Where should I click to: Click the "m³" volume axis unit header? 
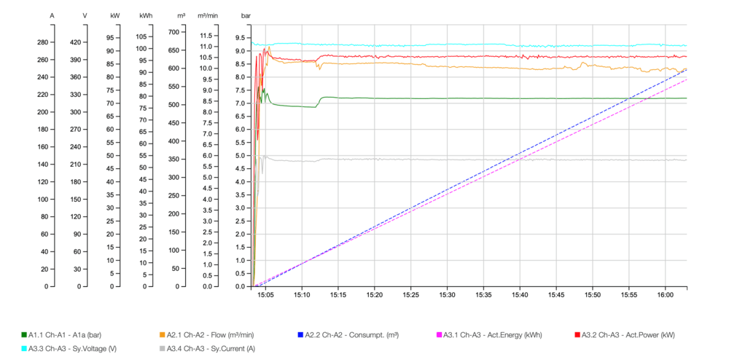(180, 15)
